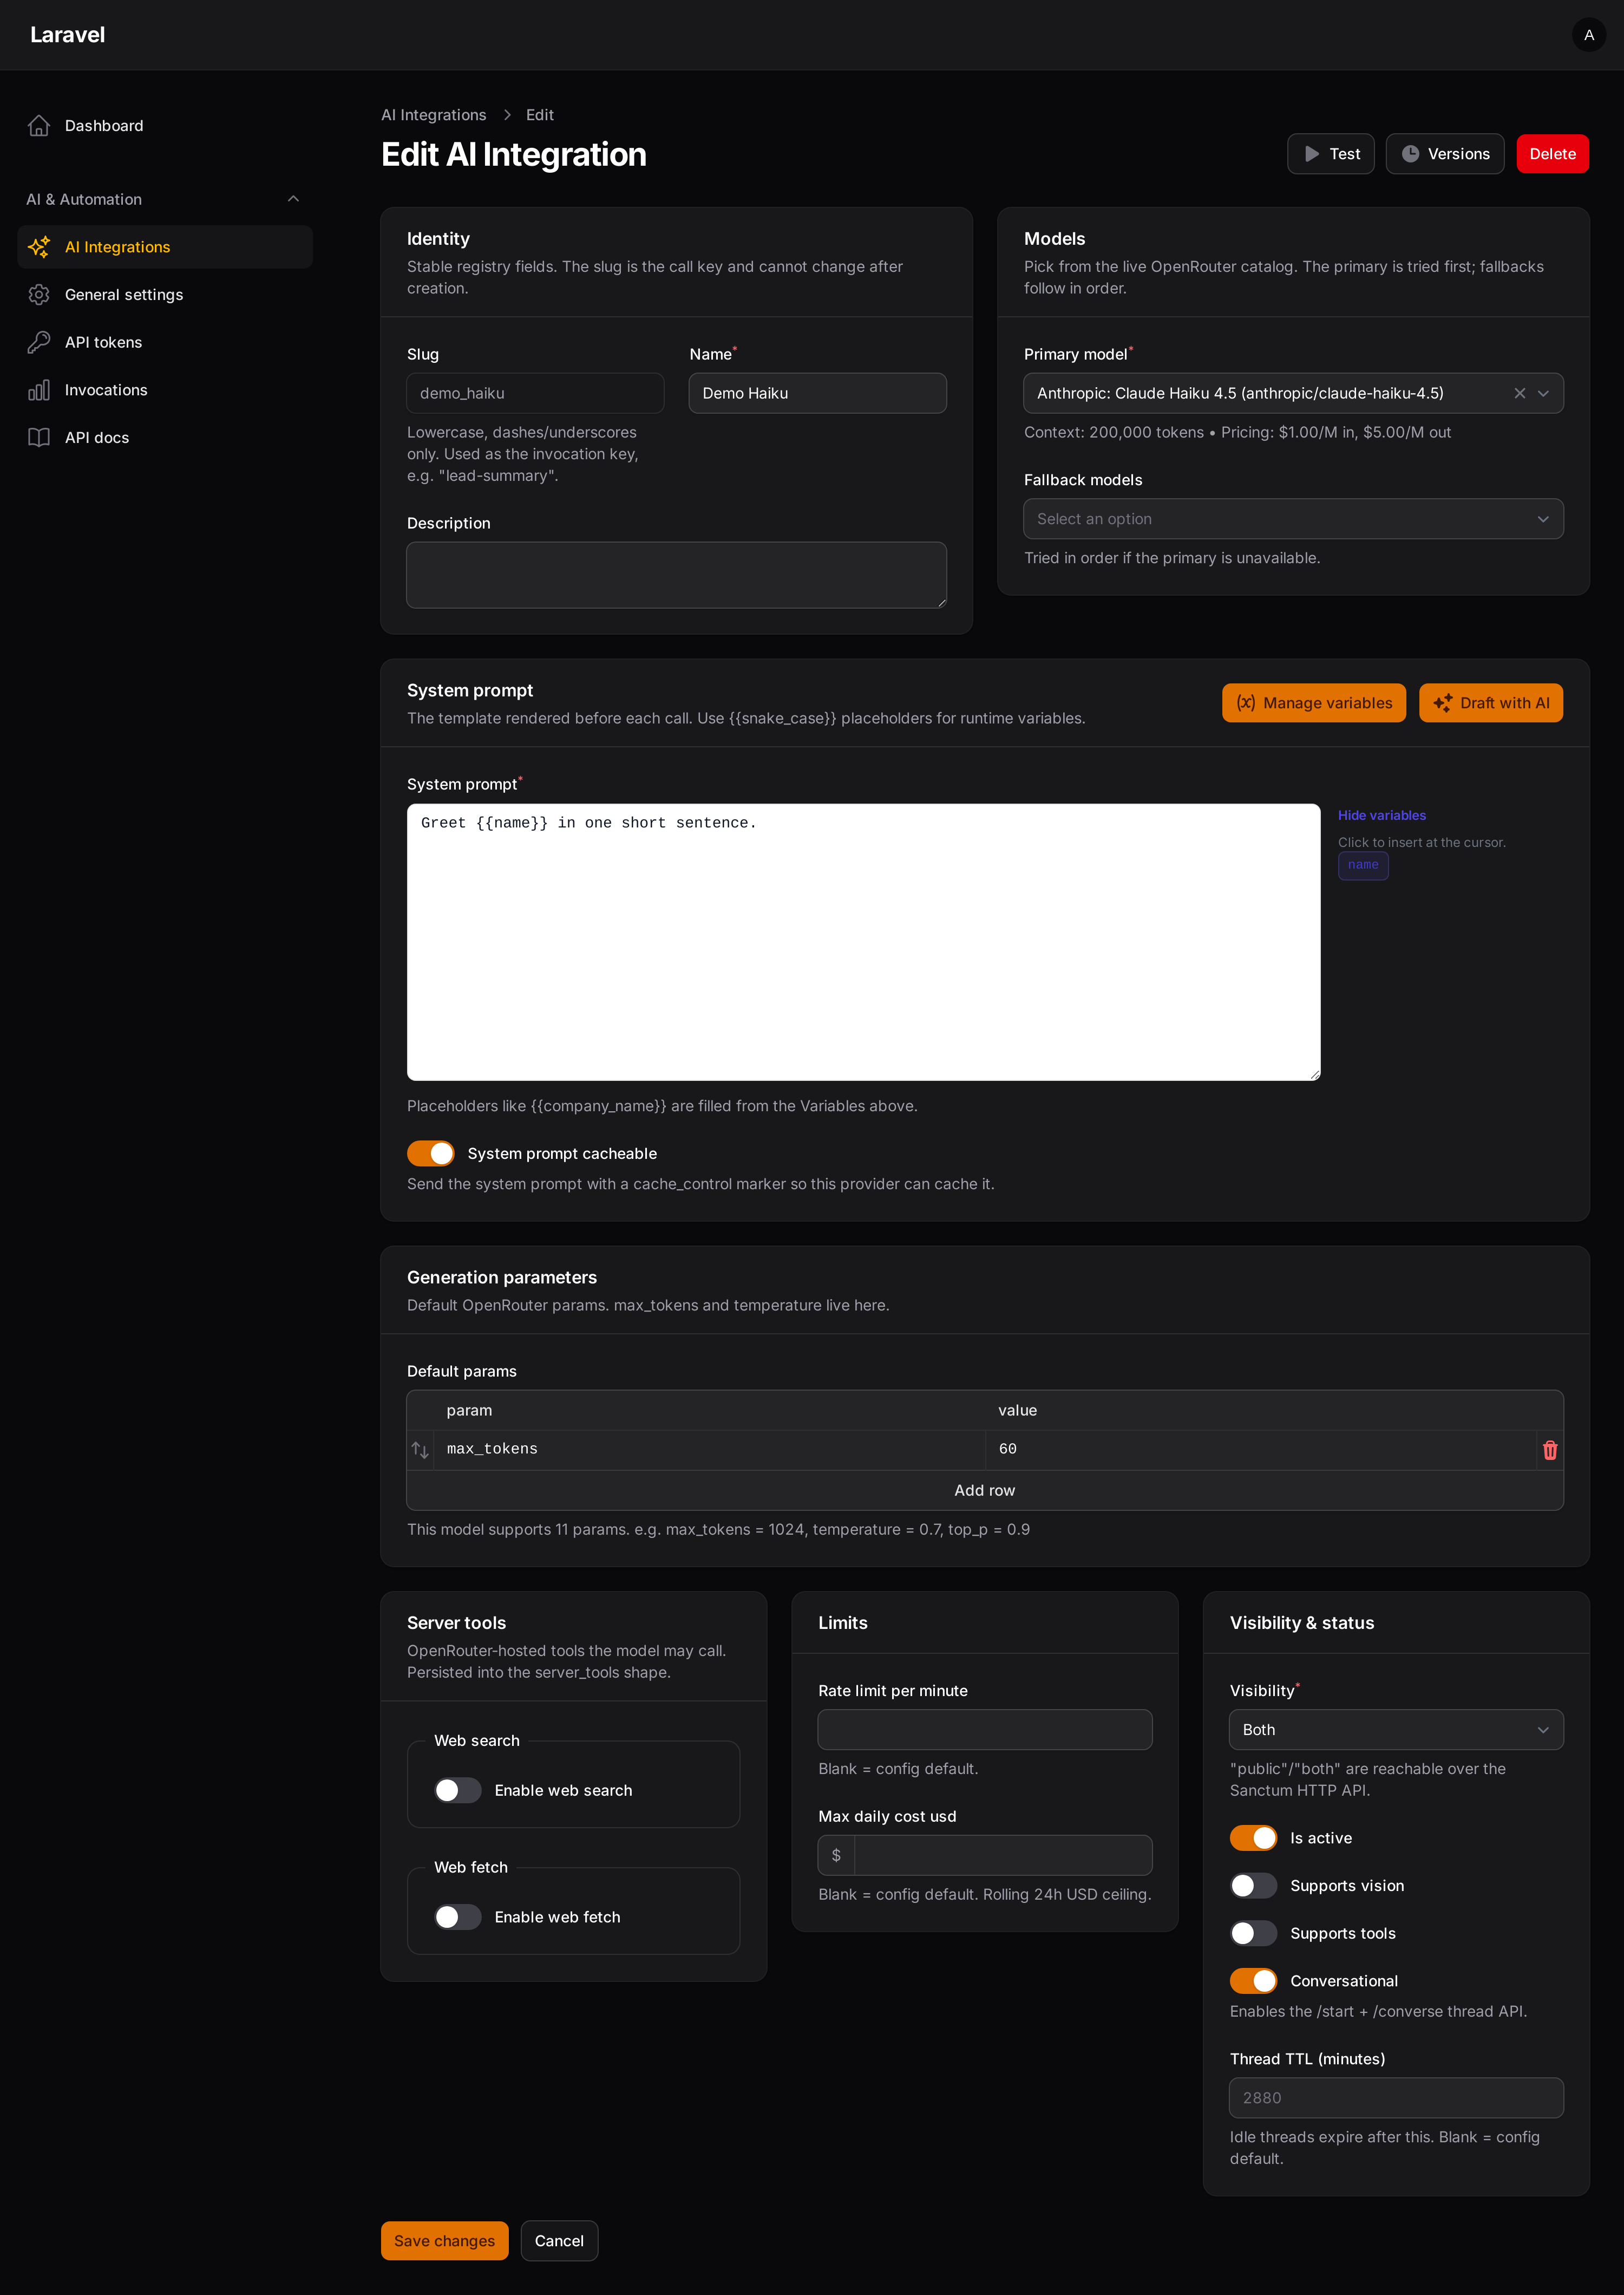1624x2295 pixels.
Task: Toggle the Is active switch
Action: pos(1253,1838)
